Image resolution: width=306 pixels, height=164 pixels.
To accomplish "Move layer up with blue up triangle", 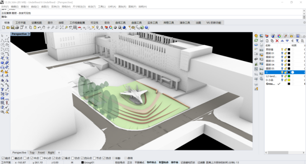I will 282,41.
